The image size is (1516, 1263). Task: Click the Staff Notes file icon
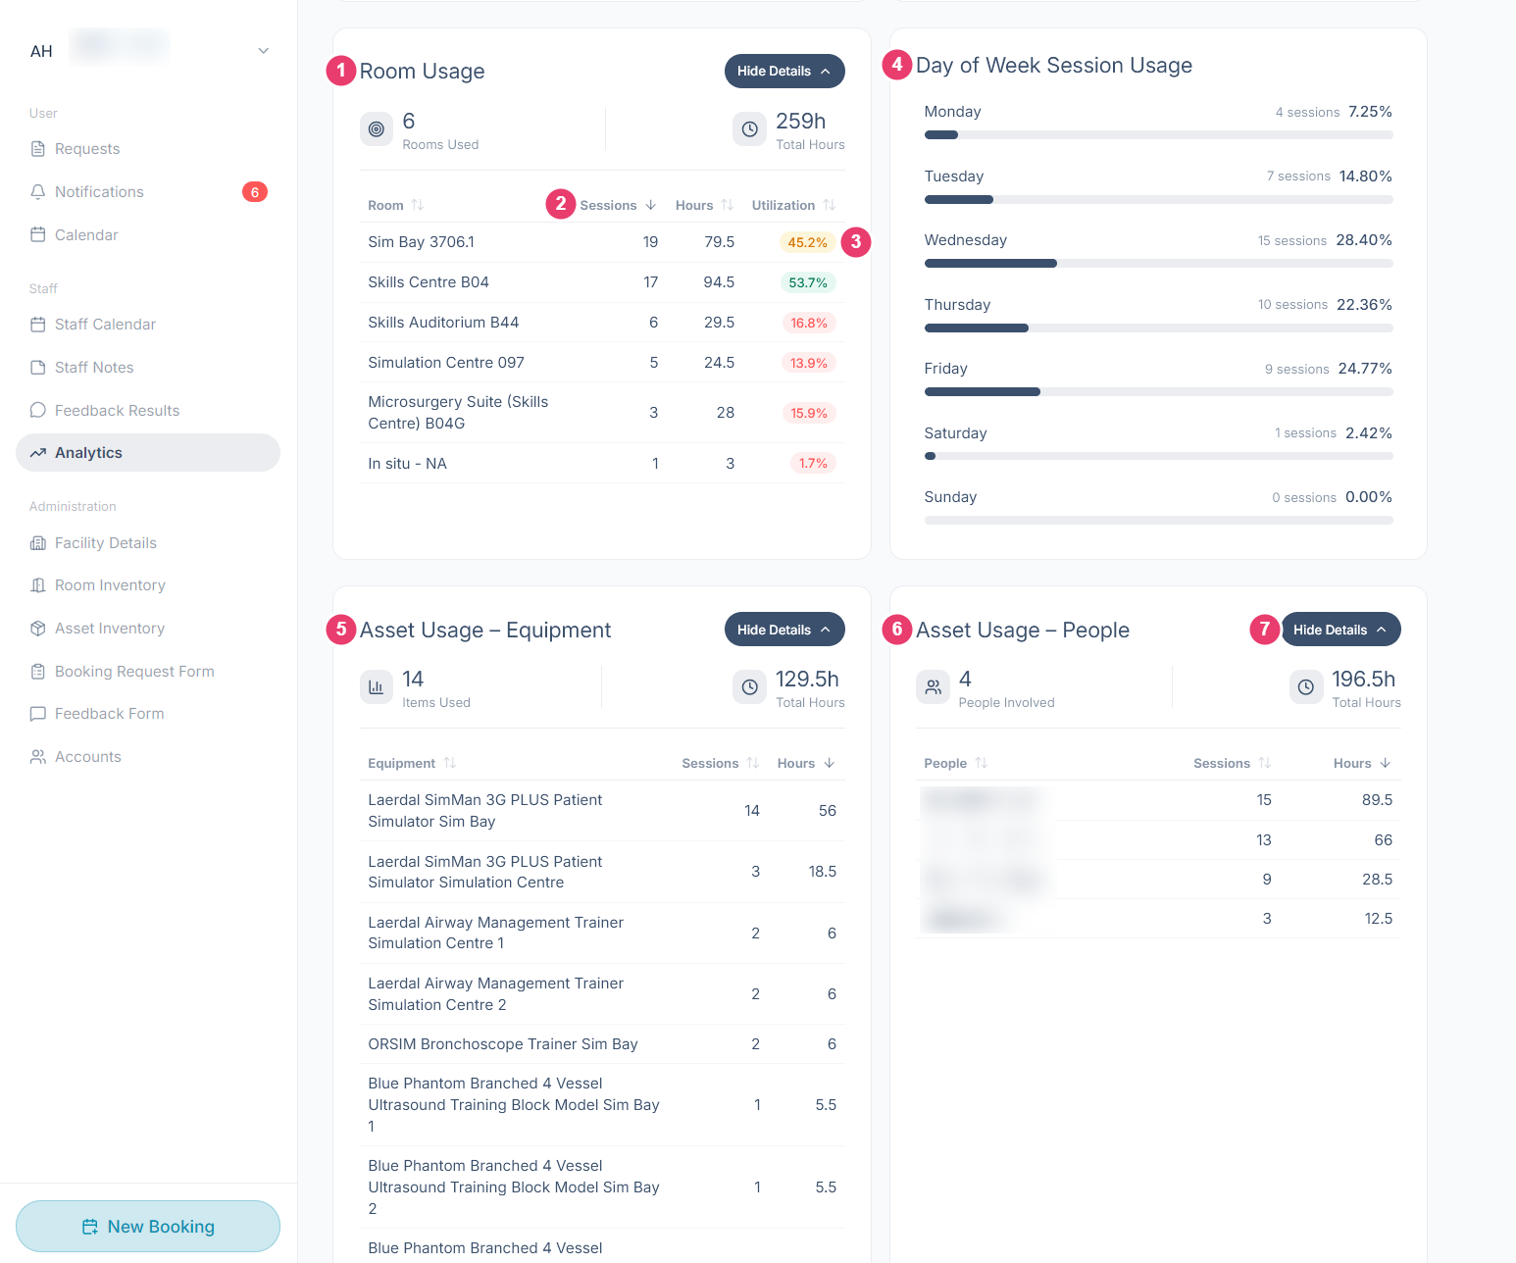pyautogui.click(x=38, y=368)
